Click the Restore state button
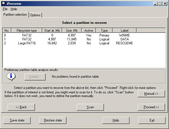 [53, 120]
